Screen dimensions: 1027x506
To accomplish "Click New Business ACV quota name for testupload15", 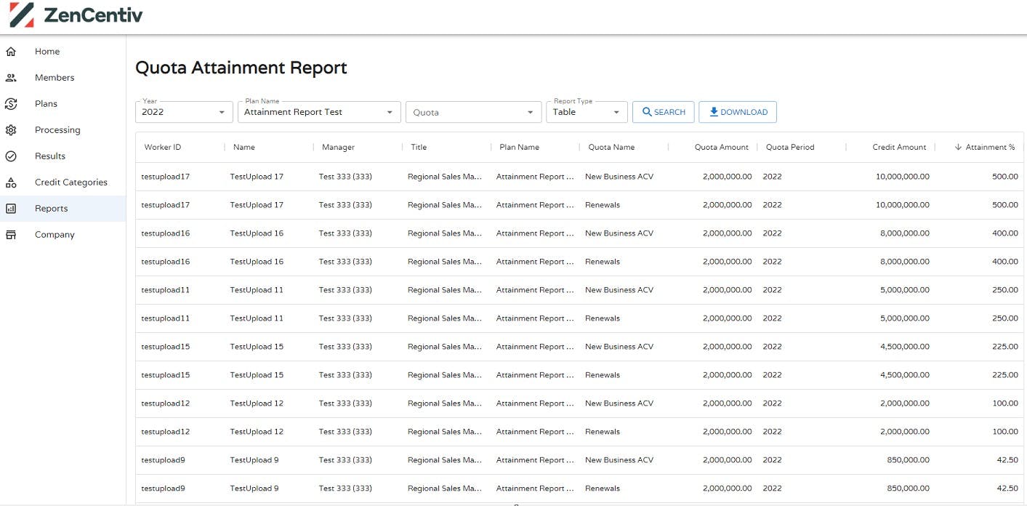I will [619, 347].
